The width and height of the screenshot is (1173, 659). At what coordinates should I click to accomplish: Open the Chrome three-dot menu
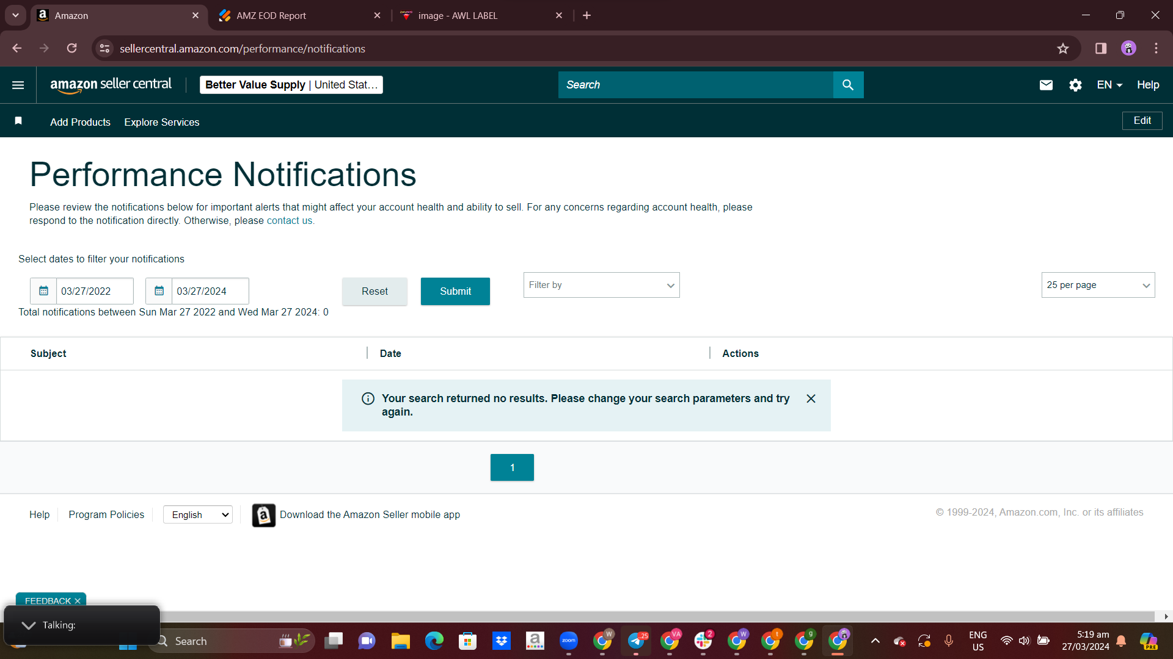pyautogui.click(x=1156, y=49)
